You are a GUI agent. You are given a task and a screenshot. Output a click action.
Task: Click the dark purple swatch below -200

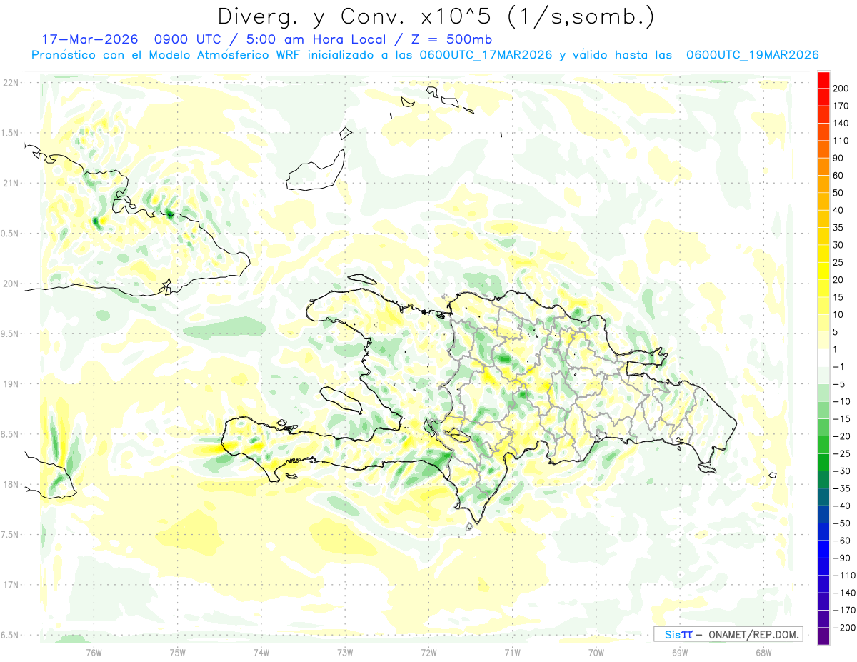click(x=823, y=636)
